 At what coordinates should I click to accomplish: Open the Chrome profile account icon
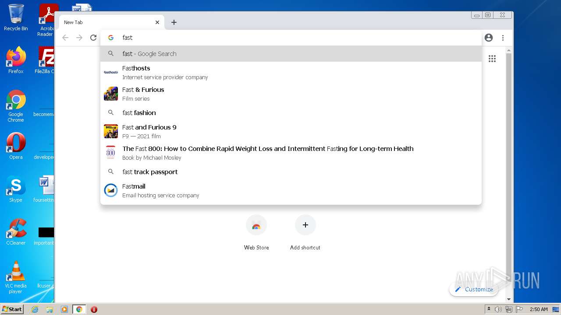click(x=489, y=38)
